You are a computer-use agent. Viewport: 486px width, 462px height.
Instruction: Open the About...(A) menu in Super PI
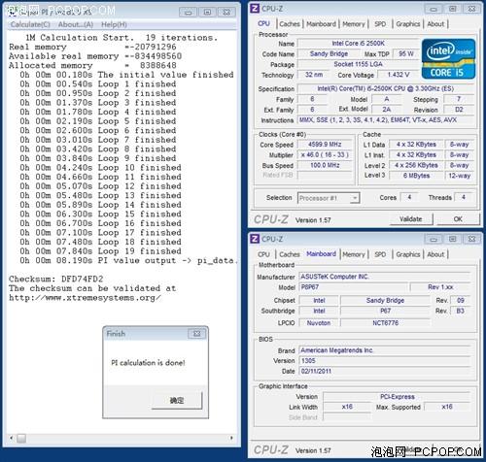(x=76, y=24)
